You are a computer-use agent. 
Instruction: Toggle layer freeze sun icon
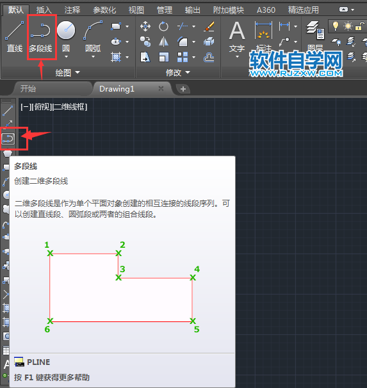[x=347, y=26]
